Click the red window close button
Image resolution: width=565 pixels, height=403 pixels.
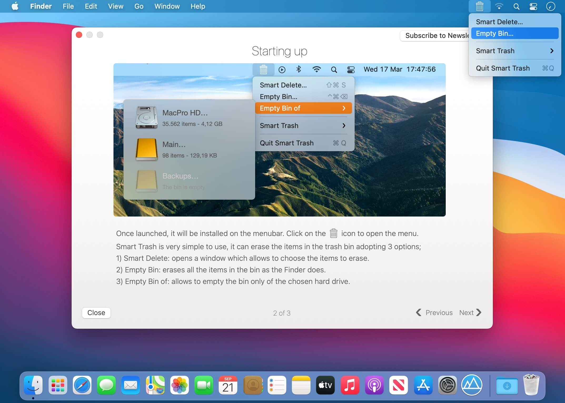(79, 35)
